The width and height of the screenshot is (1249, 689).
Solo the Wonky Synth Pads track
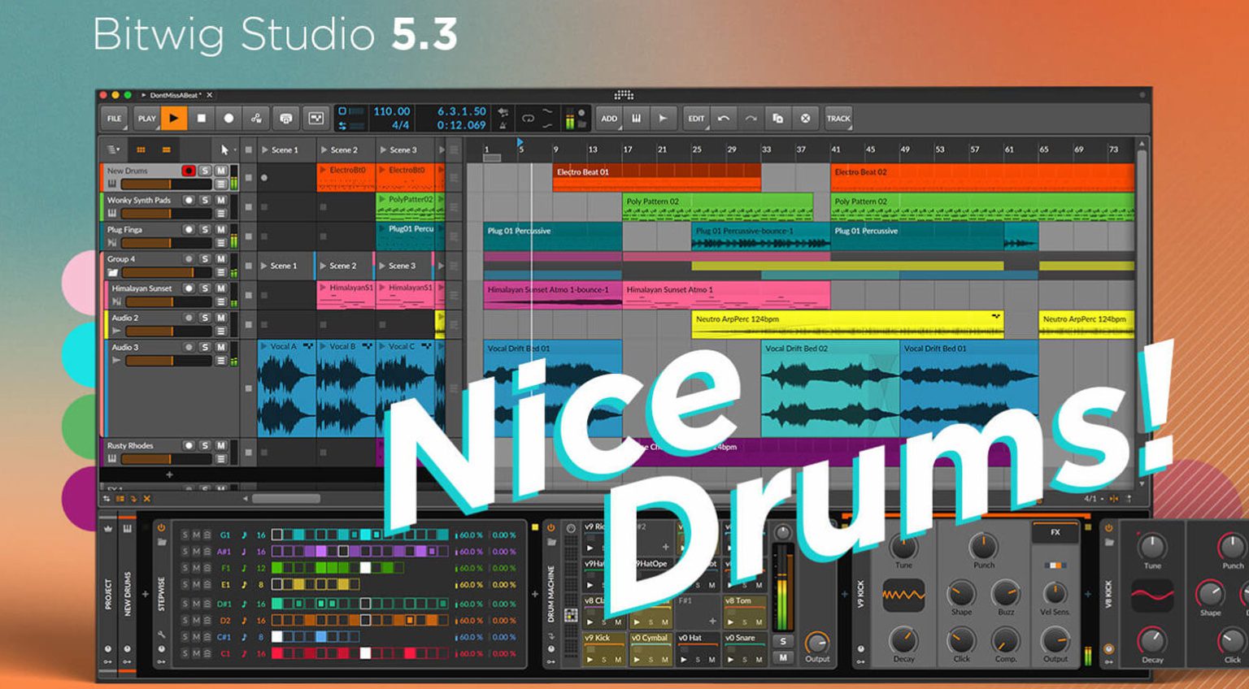point(205,200)
